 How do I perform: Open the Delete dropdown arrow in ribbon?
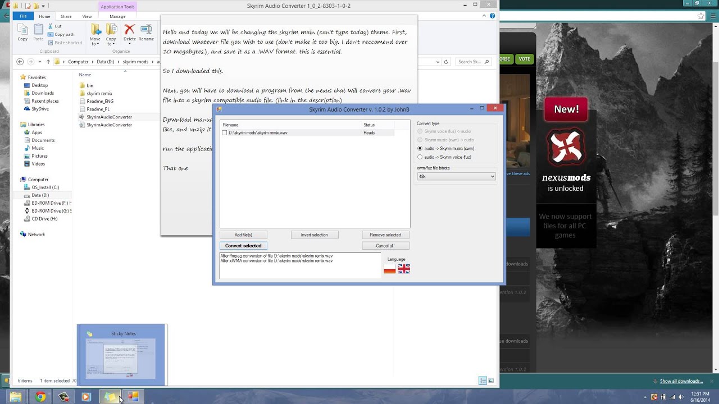click(x=130, y=43)
